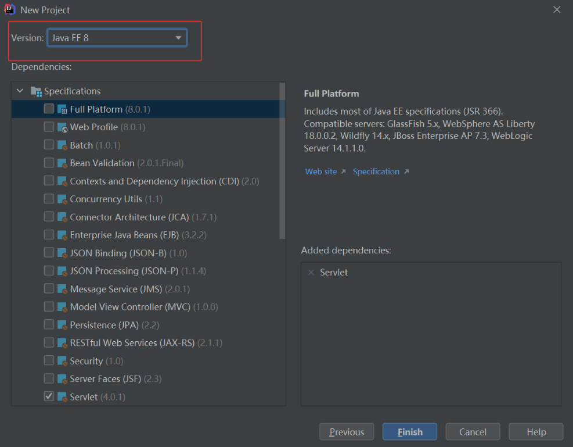This screenshot has height=447, width=573.
Task: Enable the Web Profile checkbox
Action: 49,127
